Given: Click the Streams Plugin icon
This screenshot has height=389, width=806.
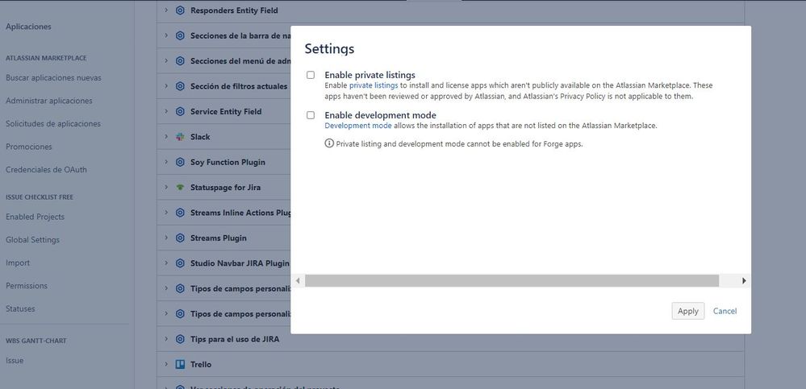Looking at the screenshot, I should point(180,238).
